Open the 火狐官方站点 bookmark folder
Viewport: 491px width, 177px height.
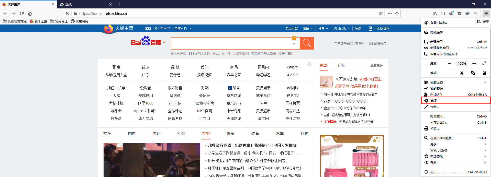pos(15,21)
